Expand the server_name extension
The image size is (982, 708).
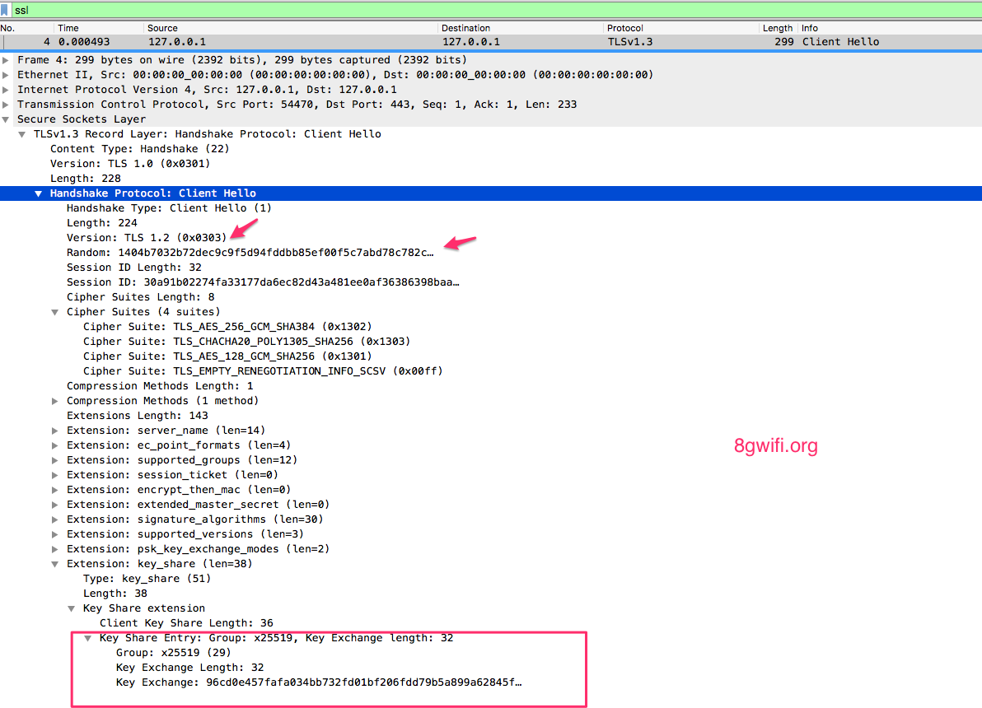pos(55,431)
